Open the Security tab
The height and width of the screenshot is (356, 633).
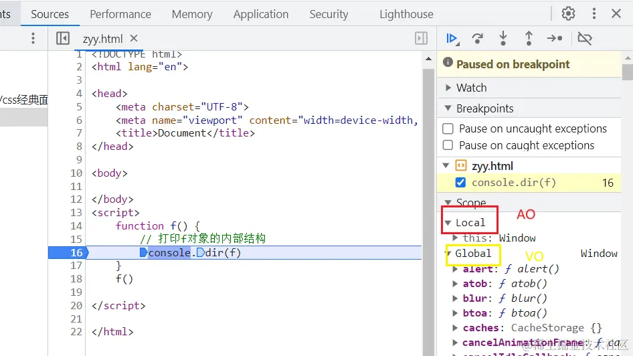(x=329, y=14)
